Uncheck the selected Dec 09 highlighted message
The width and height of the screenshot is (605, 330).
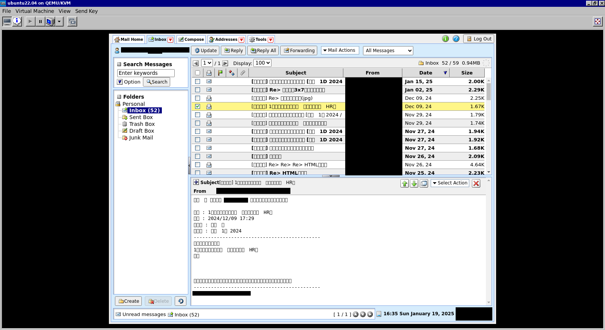(x=197, y=107)
